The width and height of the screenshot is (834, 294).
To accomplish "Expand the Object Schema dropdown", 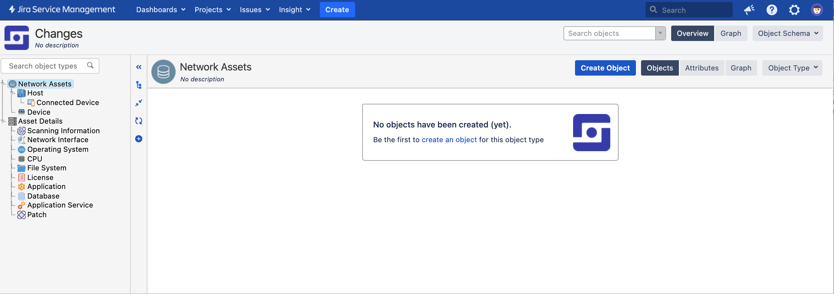I will (788, 33).
